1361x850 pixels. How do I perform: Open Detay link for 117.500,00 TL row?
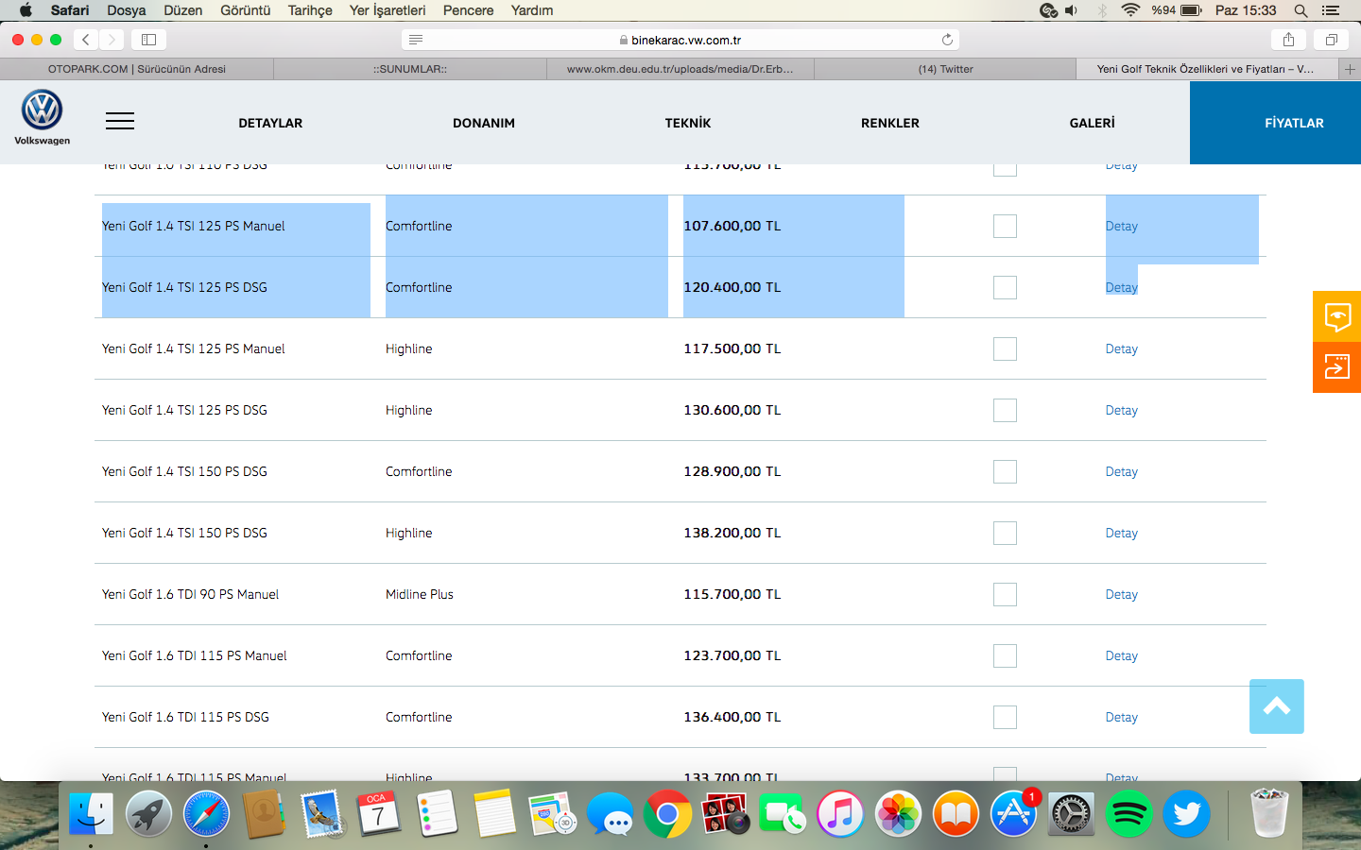pyautogui.click(x=1122, y=348)
